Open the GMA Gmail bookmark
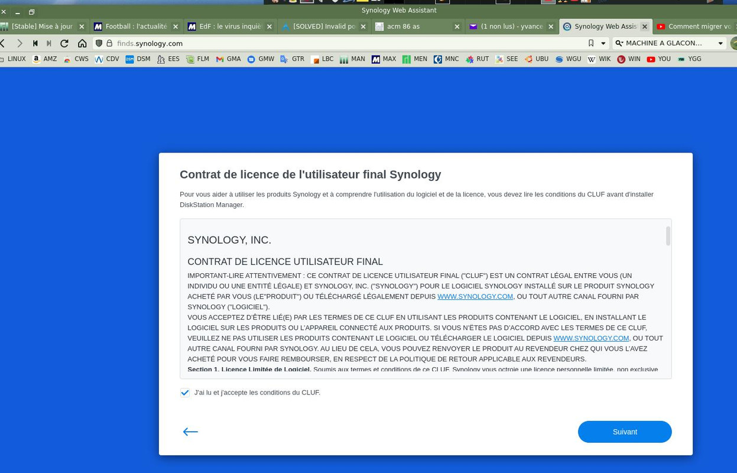The width and height of the screenshot is (737, 473). (x=228, y=59)
